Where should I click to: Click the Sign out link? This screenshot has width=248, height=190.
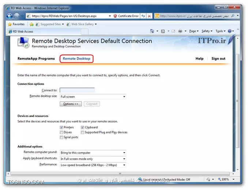point(218,58)
